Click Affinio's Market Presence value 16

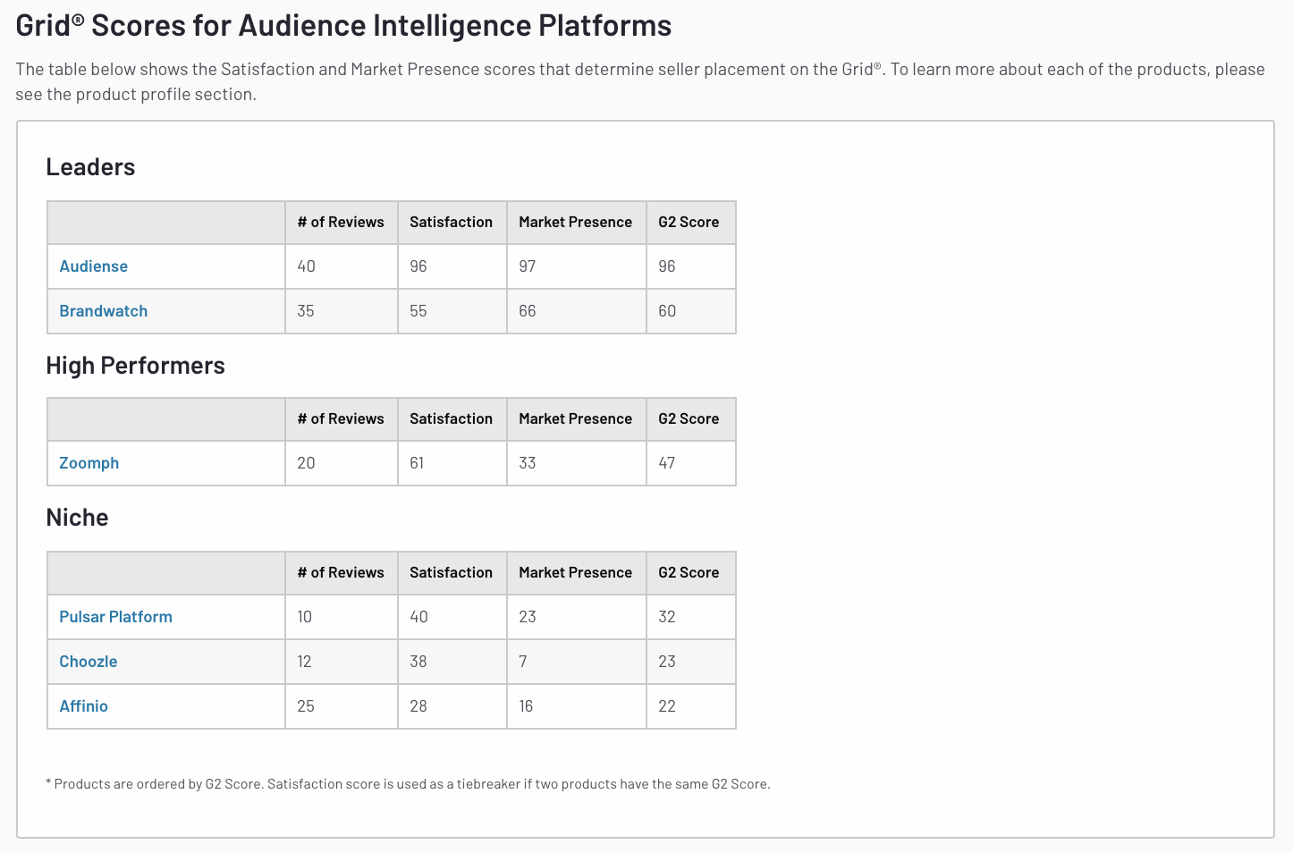point(526,706)
